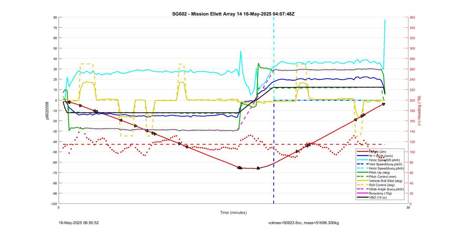The height and width of the screenshot is (229, 451).
Task: Click the left axis tick '-90'
Action: 54,193
